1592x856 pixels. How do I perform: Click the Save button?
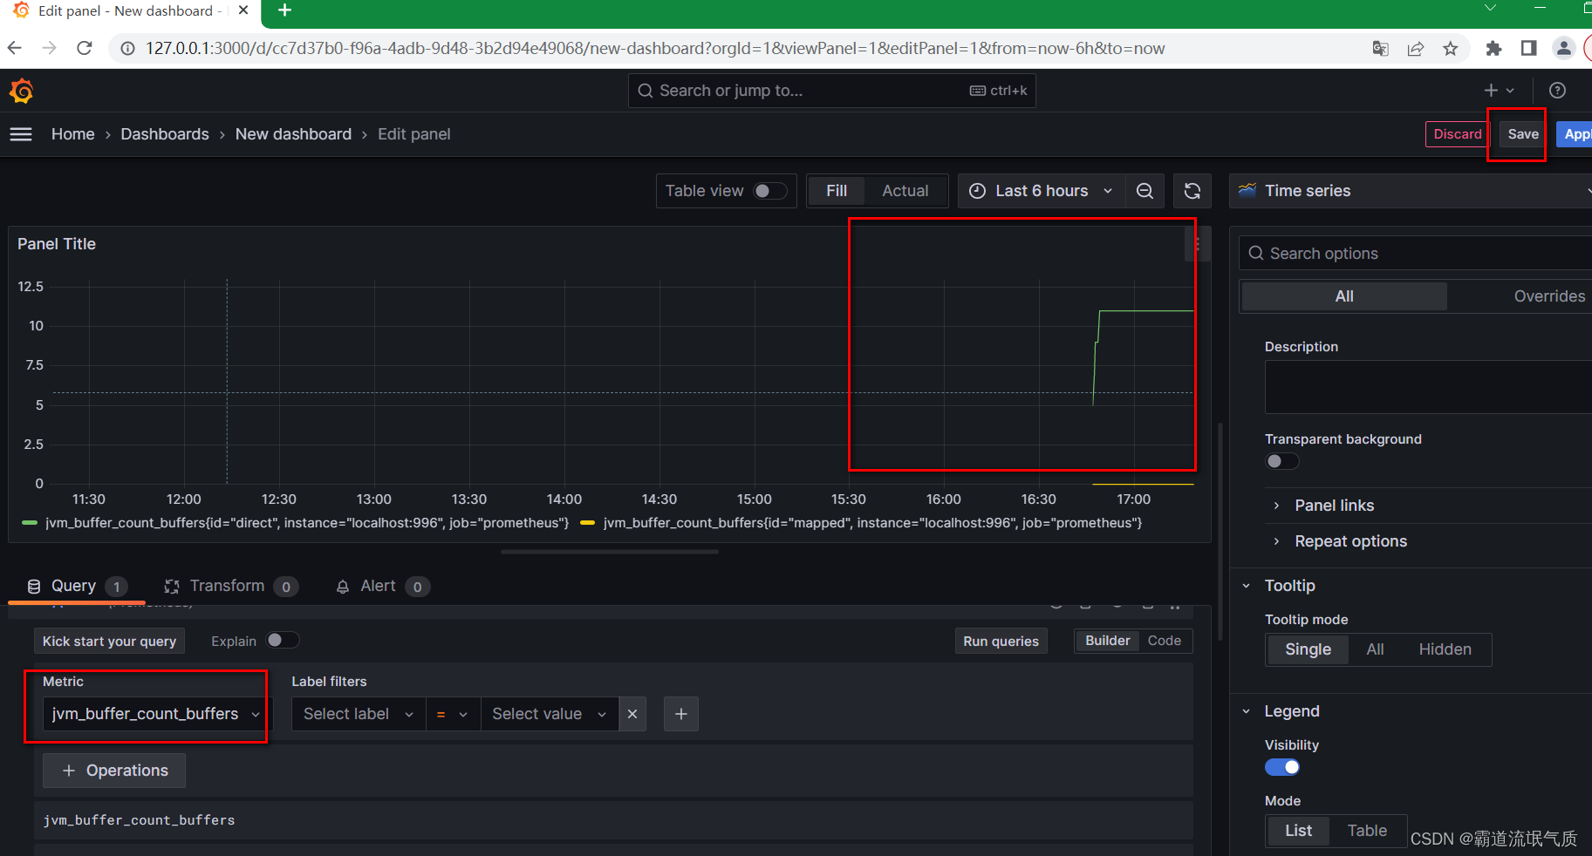[1523, 134]
